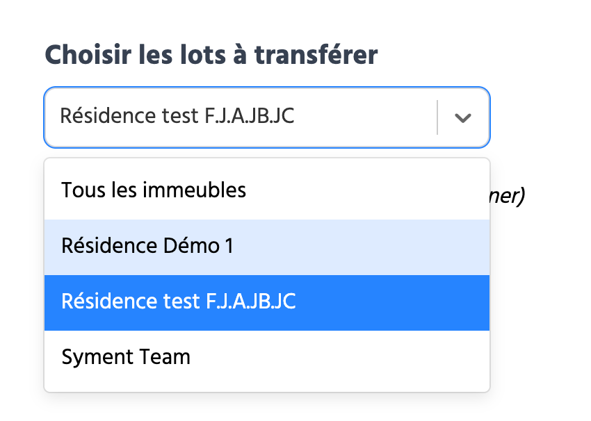This screenshot has height=421, width=591.
Task: Click the vertical separator beside the chevron
Action: coord(437,117)
